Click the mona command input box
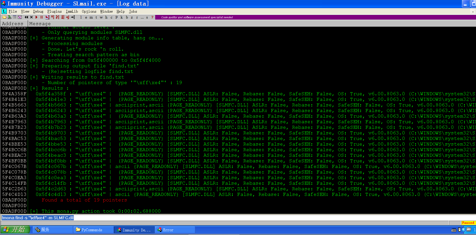 click(238, 218)
